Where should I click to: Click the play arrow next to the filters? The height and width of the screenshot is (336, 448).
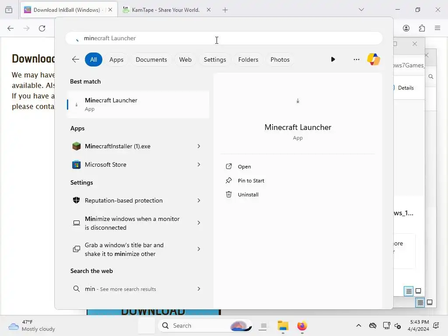click(333, 59)
